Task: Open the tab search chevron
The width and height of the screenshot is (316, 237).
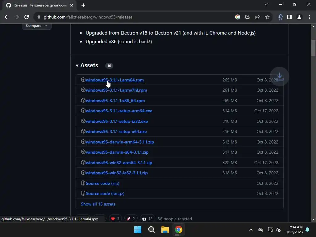Action: (x=266, y=4)
